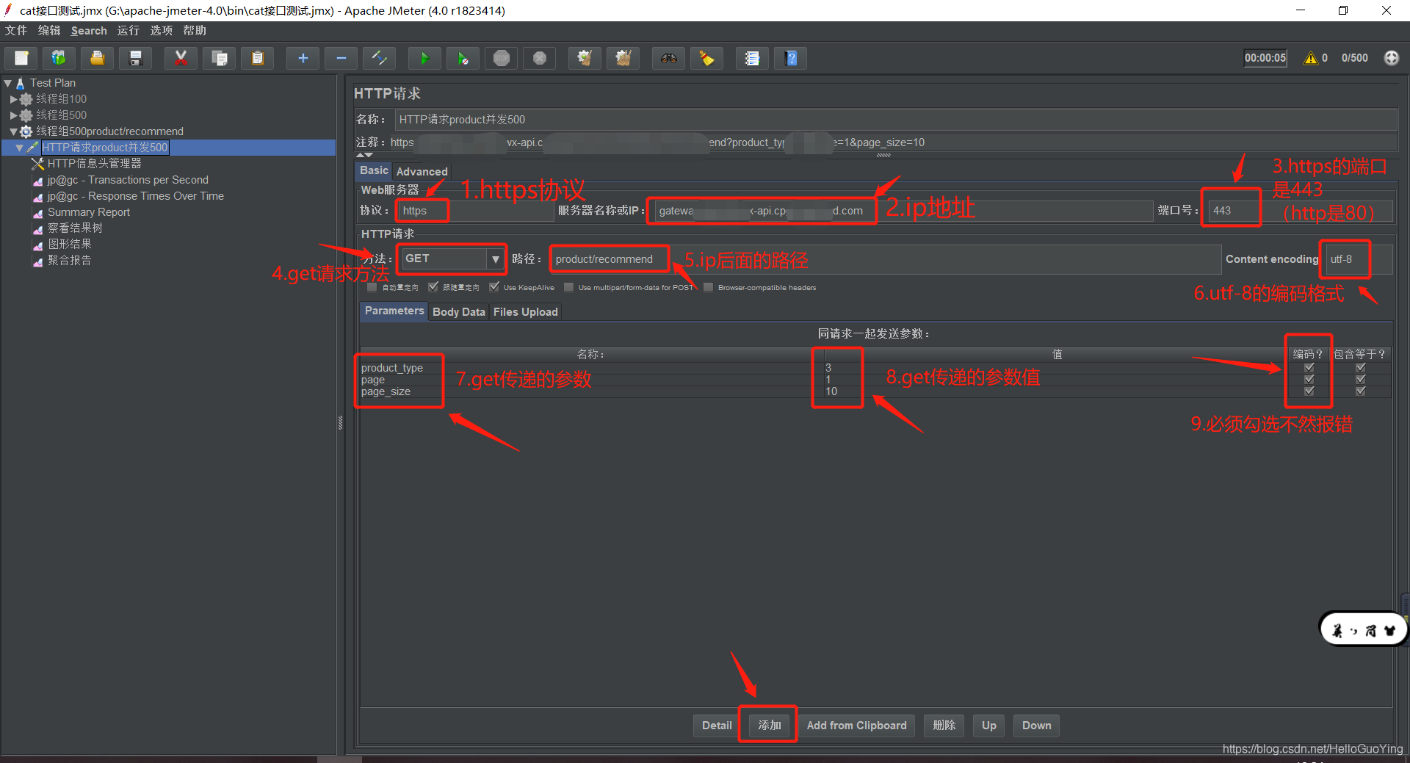Click the warning triangle log indicator

point(1311,58)
